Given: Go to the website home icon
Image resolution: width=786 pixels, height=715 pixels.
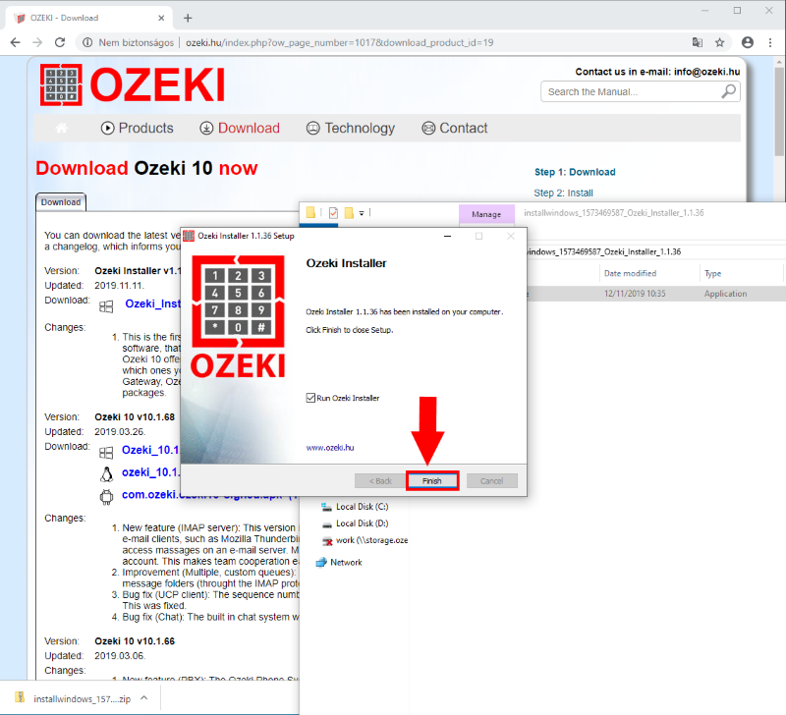Looking at the screenshot, I should coord(62,129).
